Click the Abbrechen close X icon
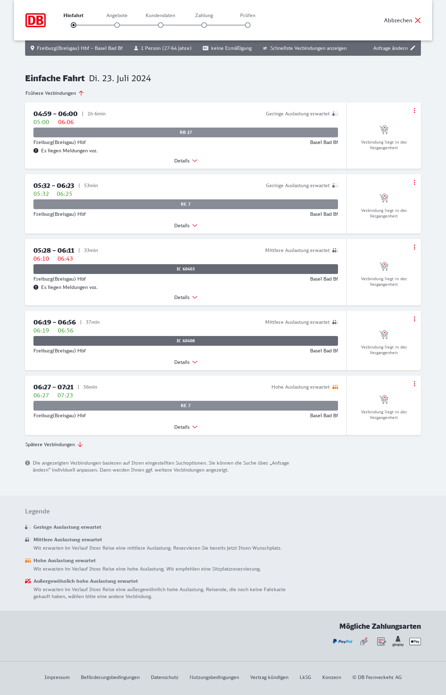446x695 pixels. (x=418, y=20)
